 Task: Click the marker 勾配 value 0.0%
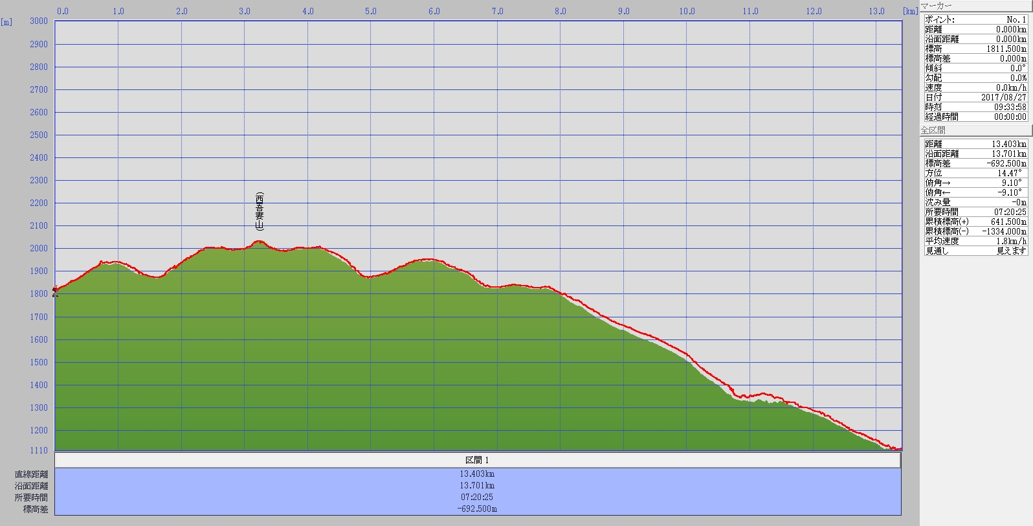click(1019, 78)
